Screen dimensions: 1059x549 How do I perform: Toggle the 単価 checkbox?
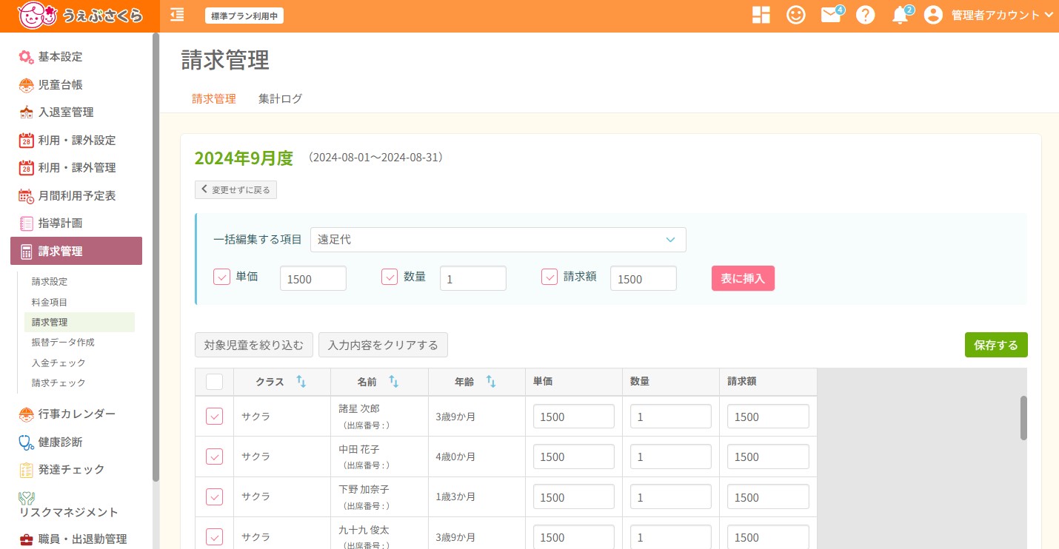(x=221, y=277)
